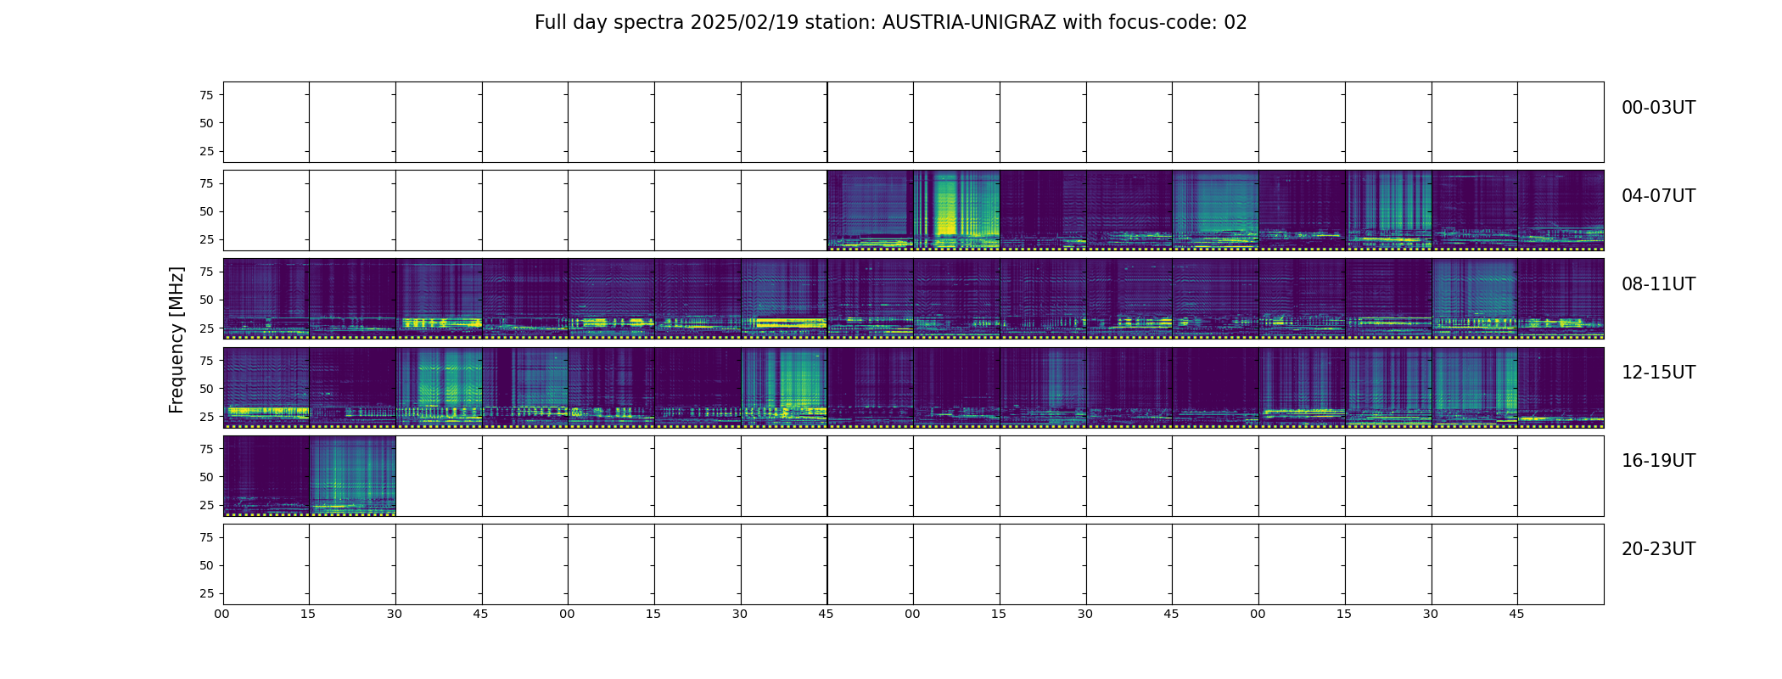The height and width of the screenshot is (679, 1782).
Task: Open the 16:15 UT spectrogram panel
Action: click(352, 475)
